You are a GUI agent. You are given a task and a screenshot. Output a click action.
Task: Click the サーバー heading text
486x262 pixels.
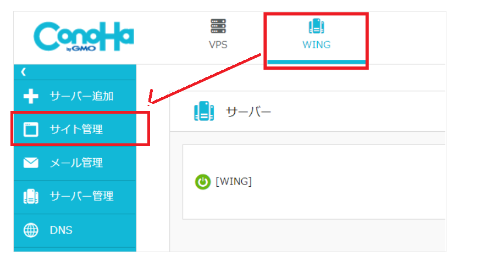pos(248,112)
